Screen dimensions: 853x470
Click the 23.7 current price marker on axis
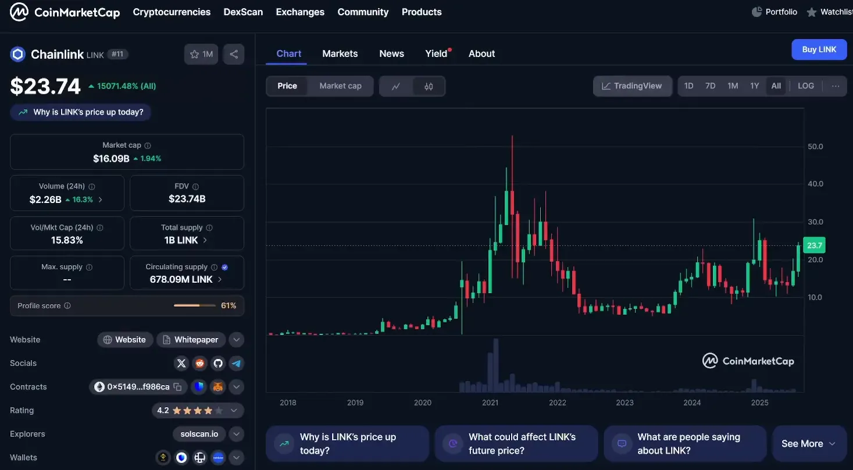click(813, 245)
